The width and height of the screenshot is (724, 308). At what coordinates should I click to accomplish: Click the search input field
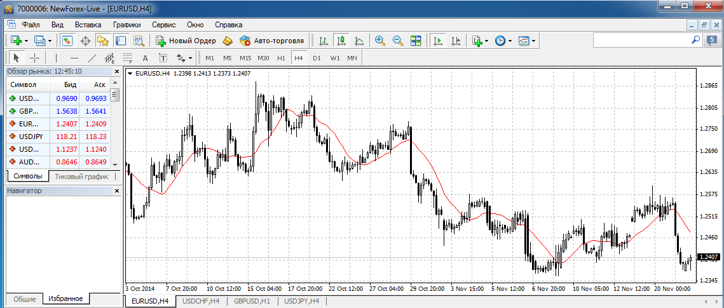click(642, 40)
